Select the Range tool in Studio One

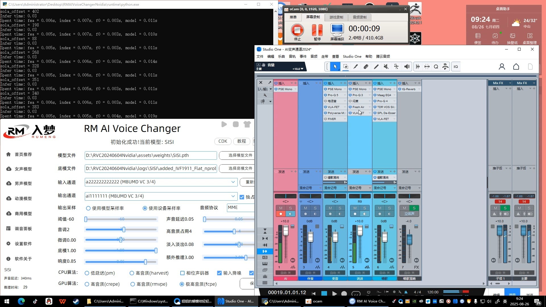[346, 67]
